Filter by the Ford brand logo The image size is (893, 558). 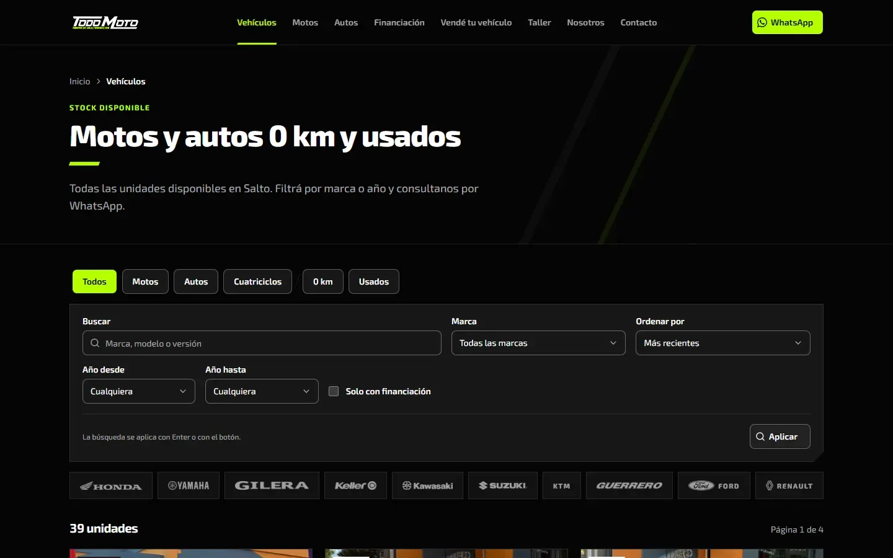point(714,485)
